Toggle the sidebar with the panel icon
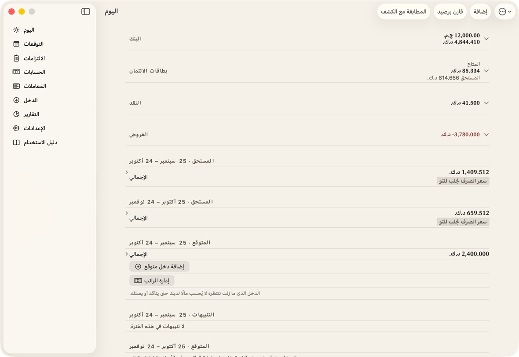 tap(86, 11)
